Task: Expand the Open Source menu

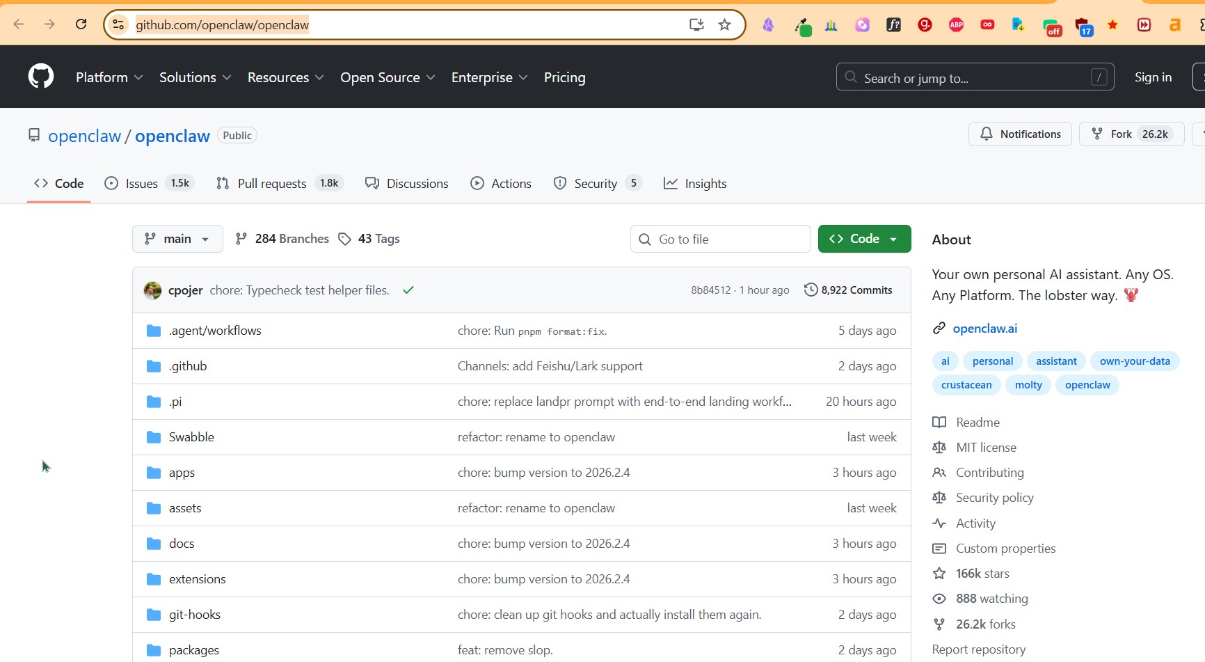Action: (388, 77)
